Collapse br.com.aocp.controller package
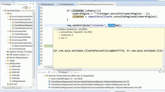The width and height of the screenshot is (165, 92). coord(8,19)
